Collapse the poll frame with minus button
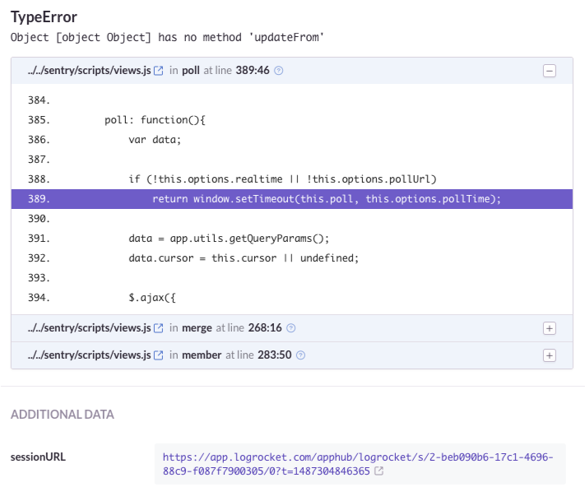 [550, 71]
